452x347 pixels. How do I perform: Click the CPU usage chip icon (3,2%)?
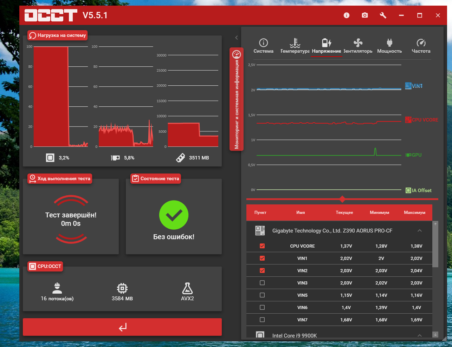[x=50, y=158]
